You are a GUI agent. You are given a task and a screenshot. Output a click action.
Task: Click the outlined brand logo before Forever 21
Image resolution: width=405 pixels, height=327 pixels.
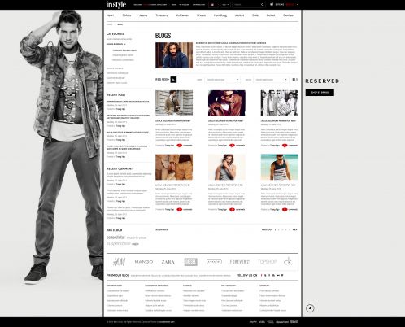click(x=214, y=262)
